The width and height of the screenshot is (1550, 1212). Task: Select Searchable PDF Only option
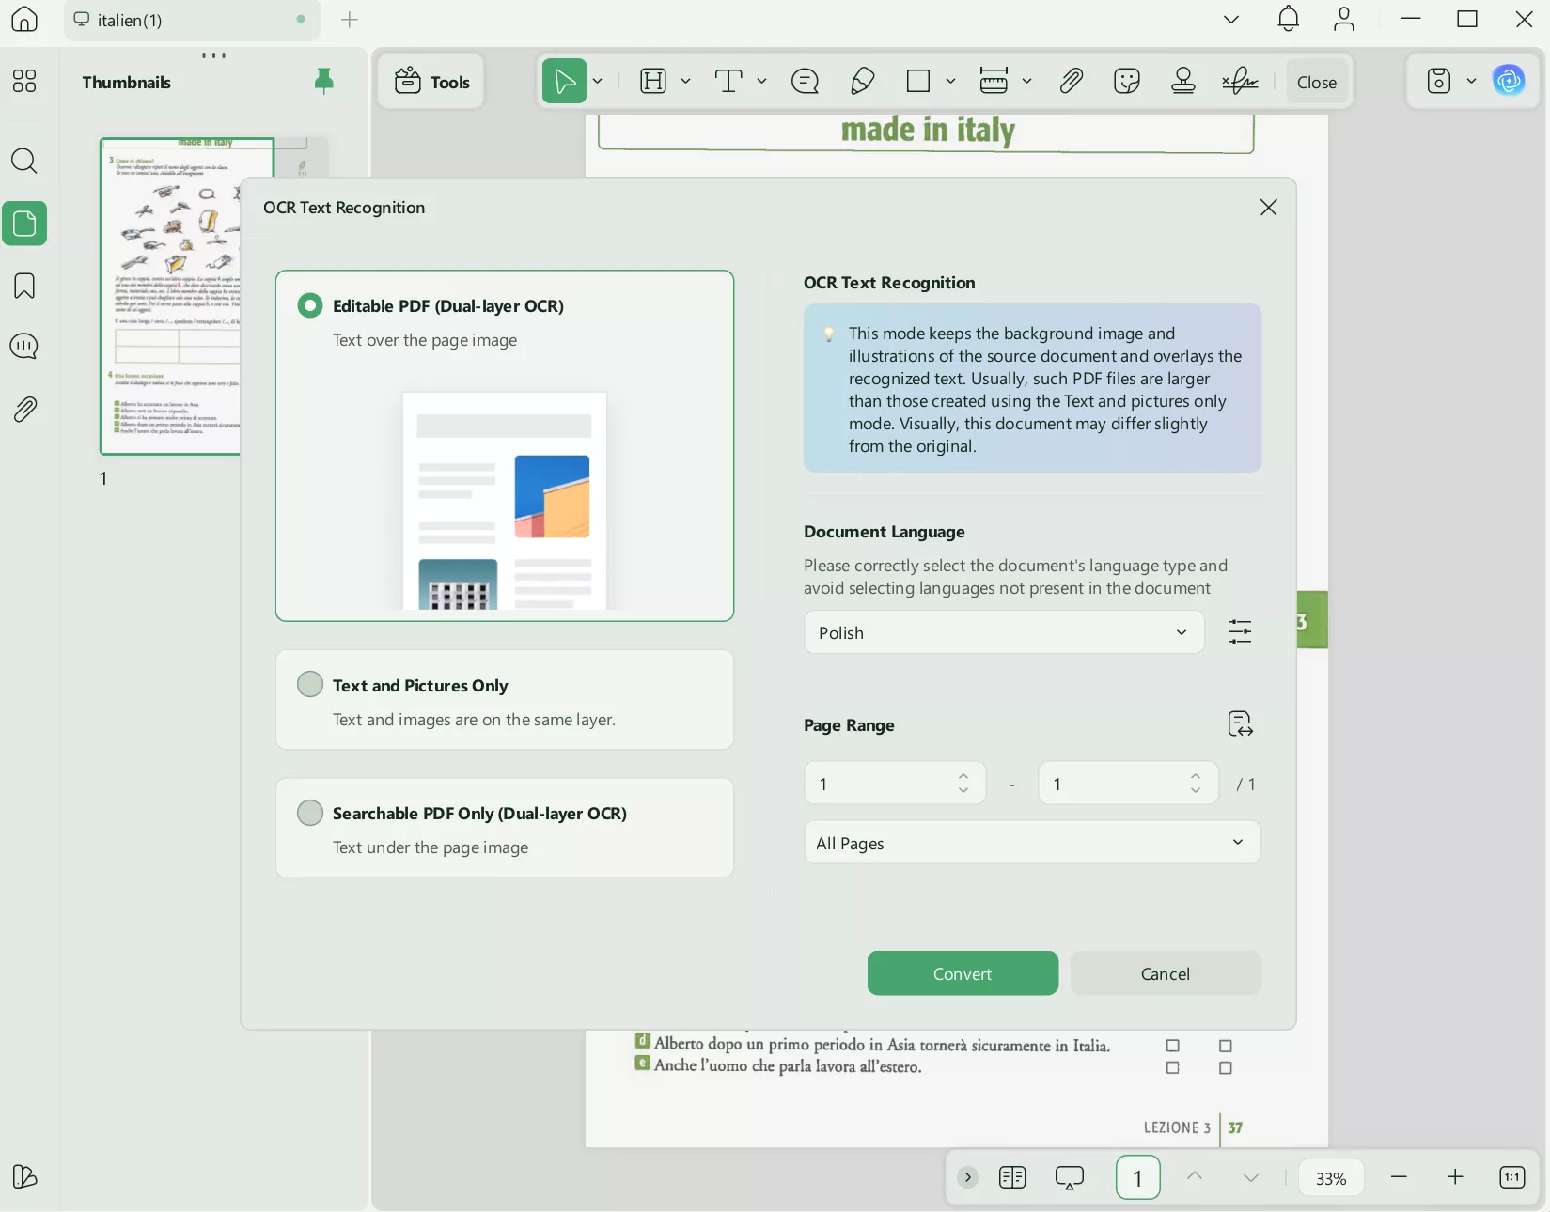[x=505, y=828]
